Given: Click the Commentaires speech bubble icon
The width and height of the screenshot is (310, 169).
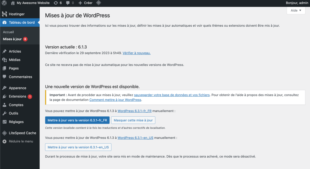Looking at the screenshot, I should (x=4, y=77).
